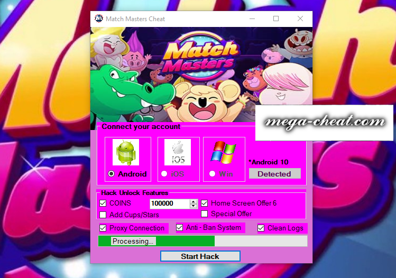Screen dimensions: 396x278
Task: Click the Match Masters banner image
Action: click(201, 75)
